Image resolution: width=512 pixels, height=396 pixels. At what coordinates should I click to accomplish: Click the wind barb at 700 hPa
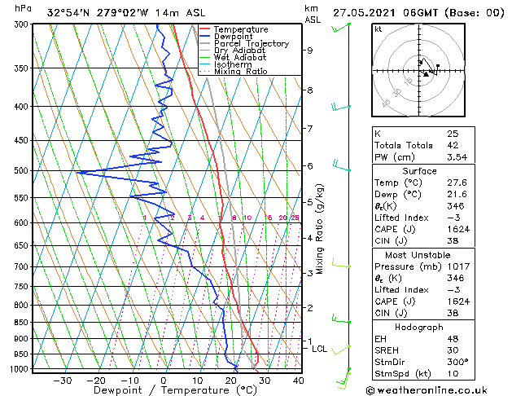[x=341, y=263]
